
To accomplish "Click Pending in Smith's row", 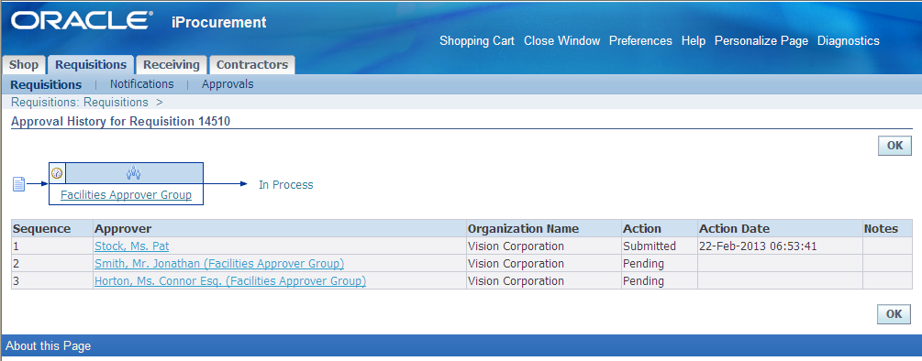I will [643, 264].
